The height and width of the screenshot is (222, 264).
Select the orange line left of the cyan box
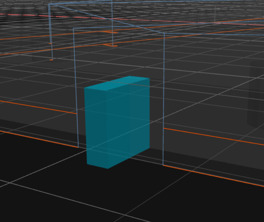click(x=36, y=106)
